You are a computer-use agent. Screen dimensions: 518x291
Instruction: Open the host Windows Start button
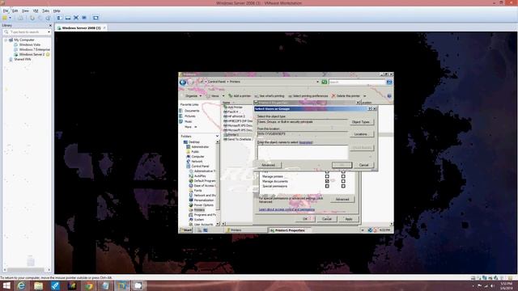pyautogui.click(x=6, y=285)
